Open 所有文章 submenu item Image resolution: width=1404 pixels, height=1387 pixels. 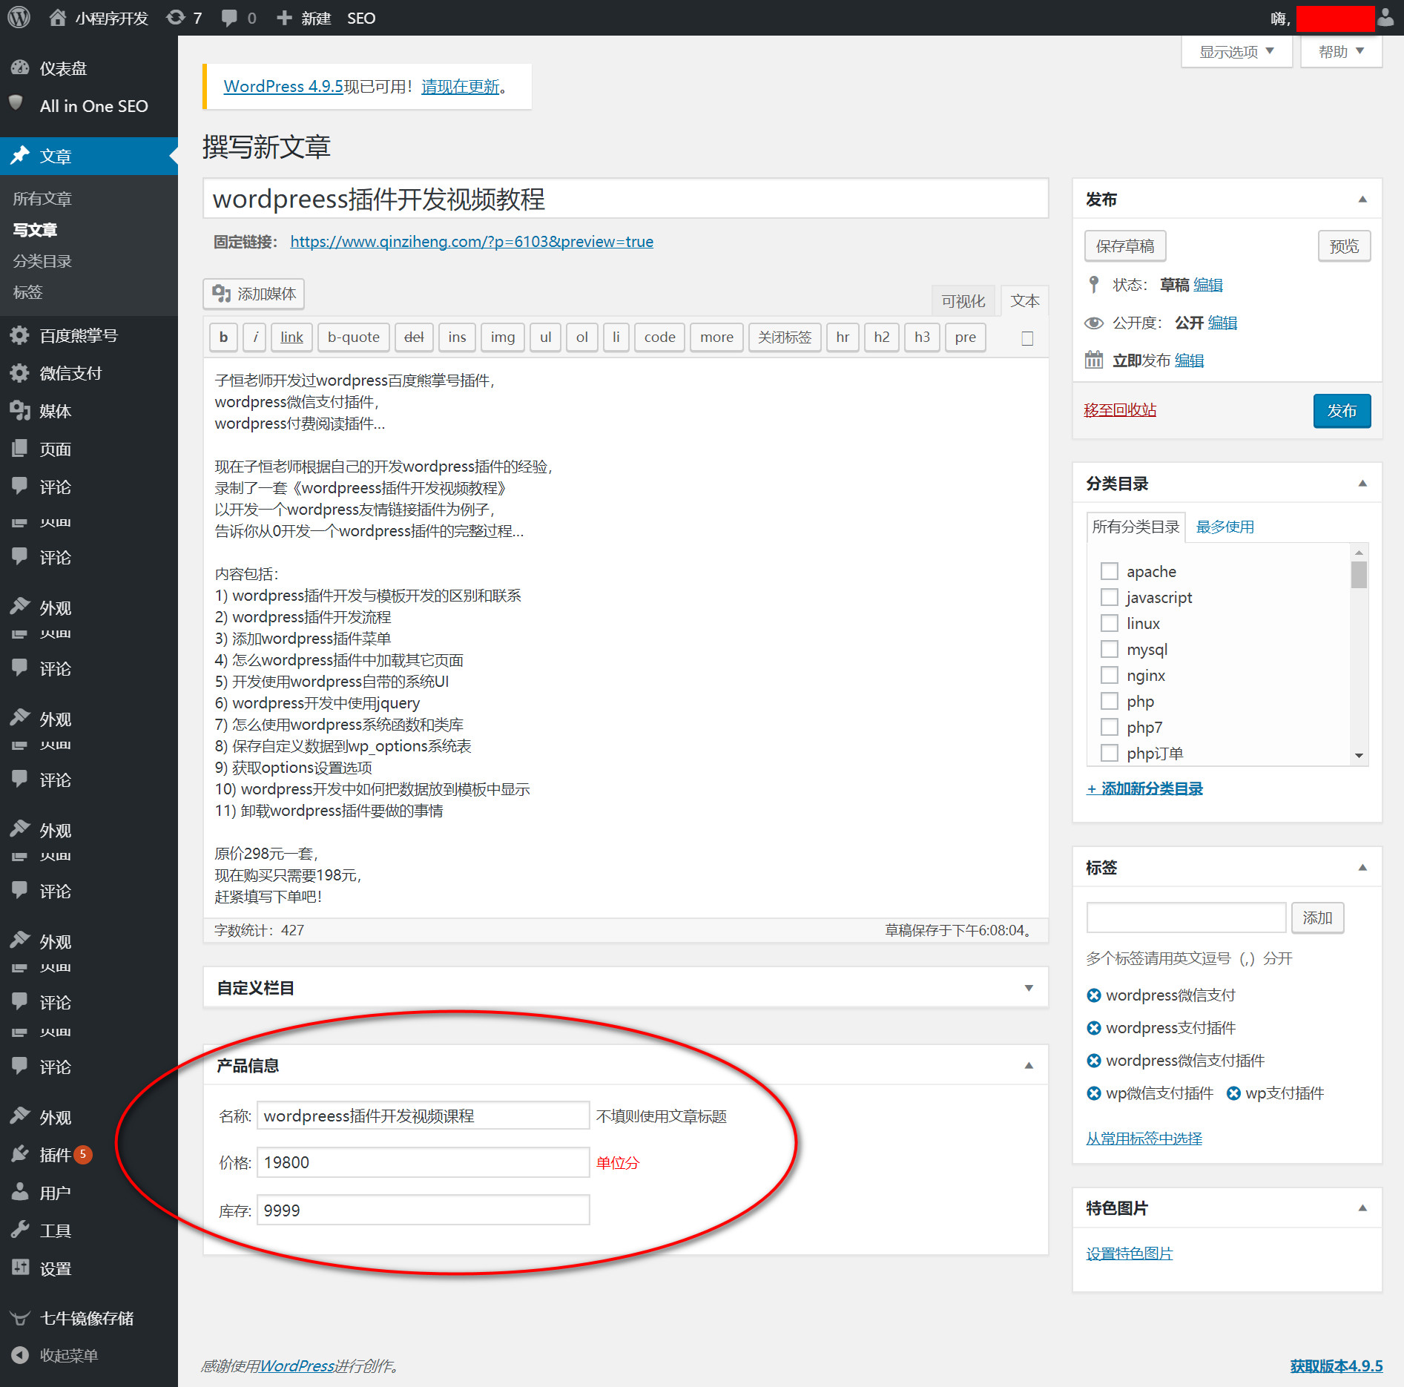pos(42,199)
